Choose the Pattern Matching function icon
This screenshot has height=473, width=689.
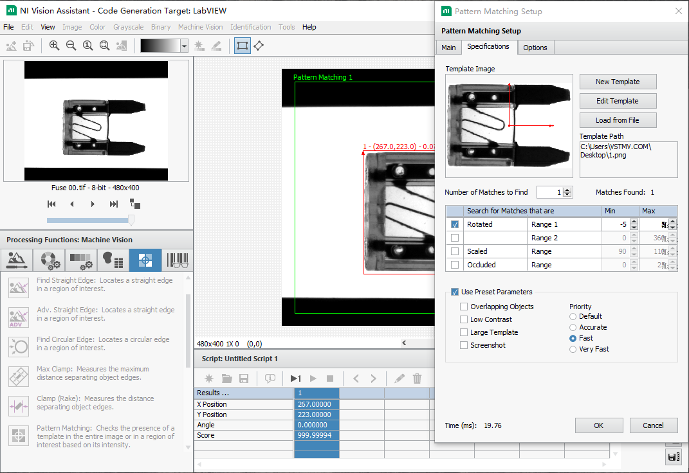[x=19, y=436]
